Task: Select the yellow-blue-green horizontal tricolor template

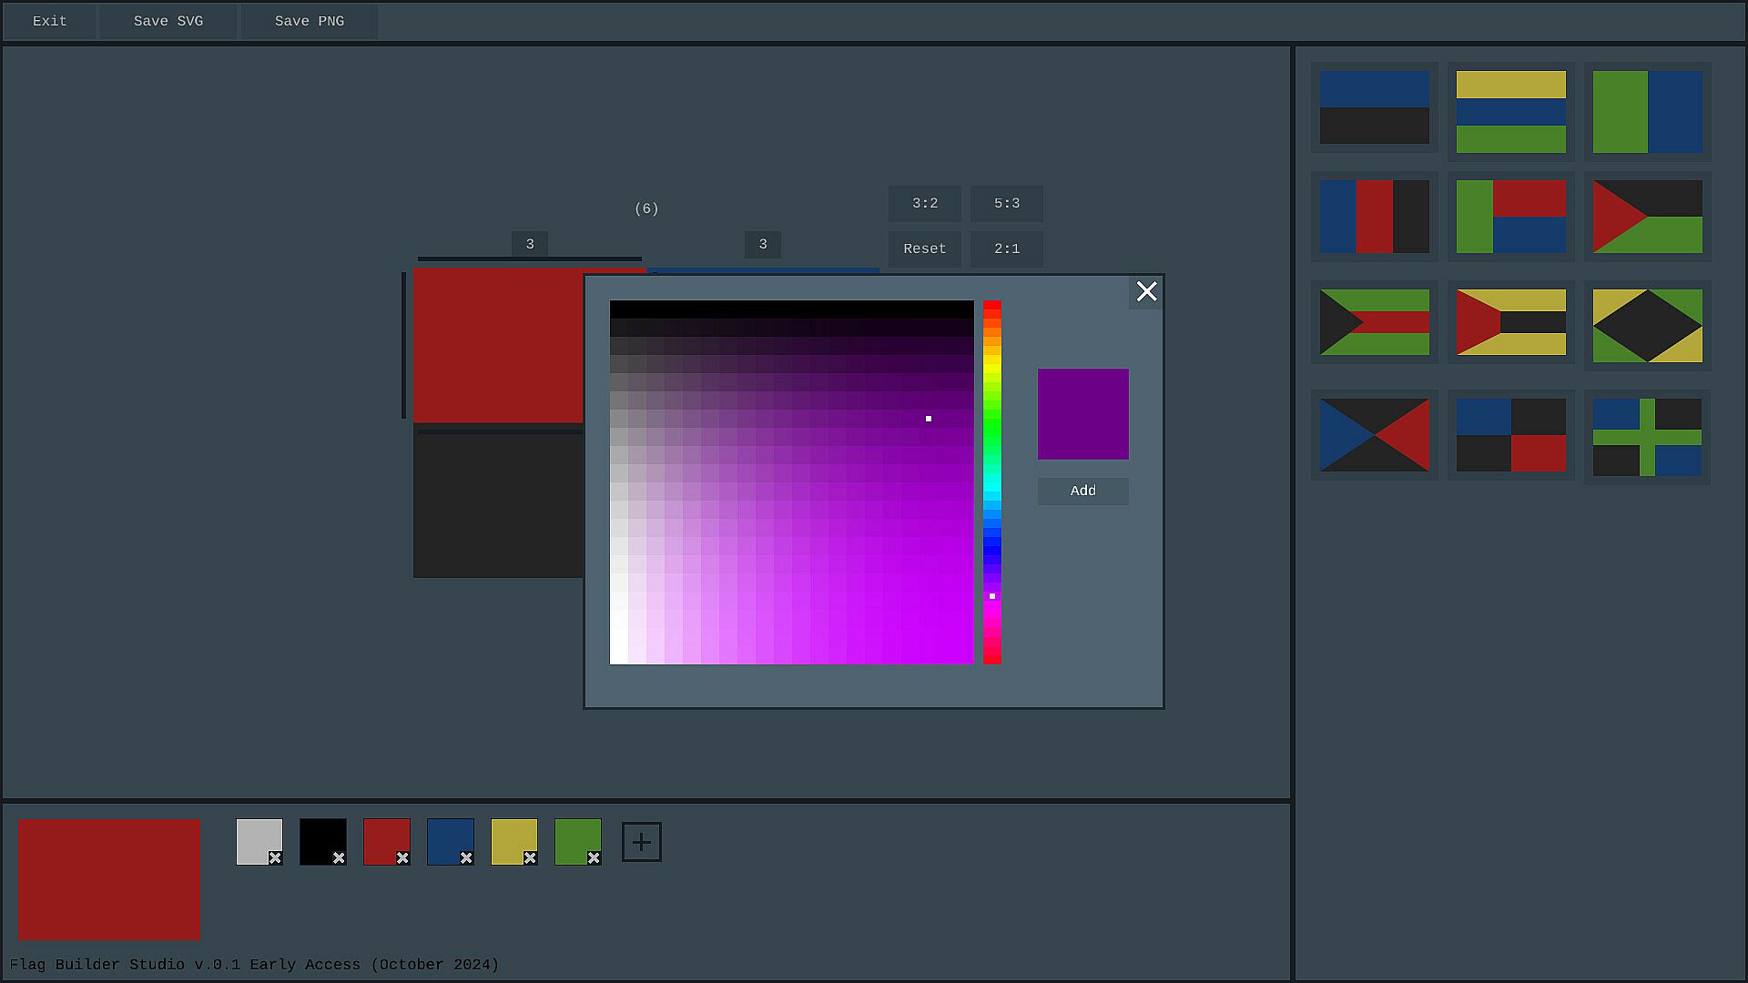Action: (1510, 112)
